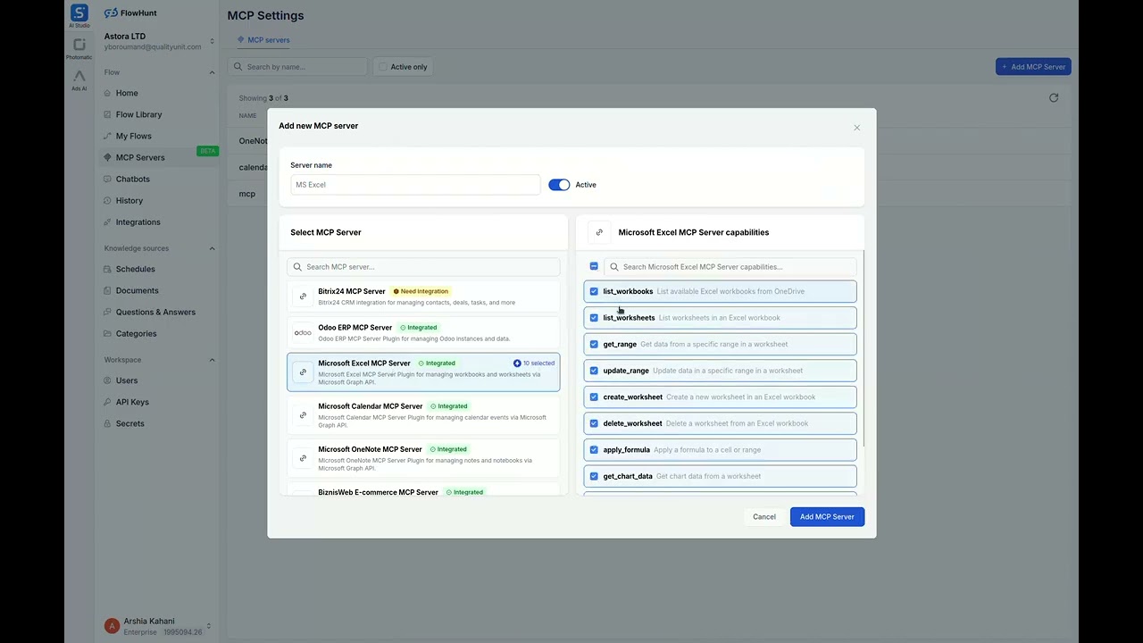Uncheck the apply_formula capability
The width and height of the screenshot is (1143, 643).
click(594, 450)
